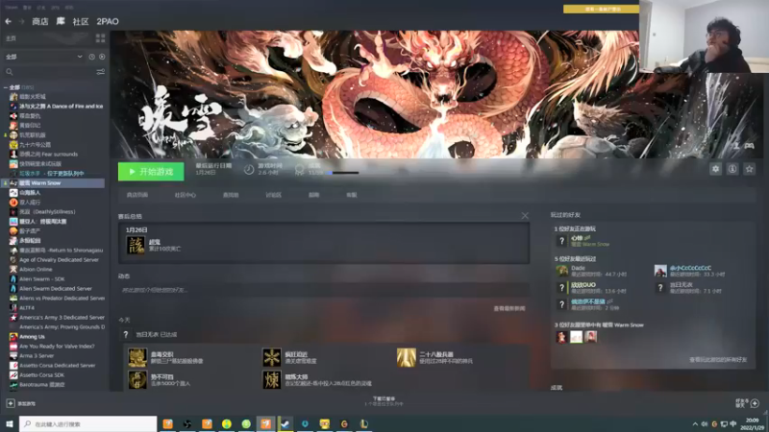
Task: Open the 全部 category dropdown
Action: pyautogui.click(x=43, y=57)
